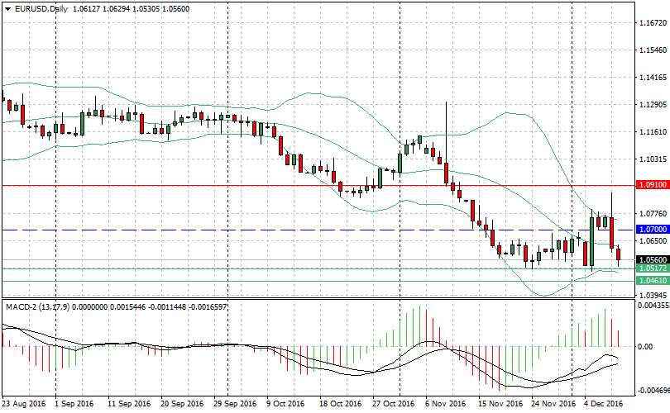Screen dimensions: 670x413
Task: Click the 29 Sep 2016 date label
Action: point(232,404)
